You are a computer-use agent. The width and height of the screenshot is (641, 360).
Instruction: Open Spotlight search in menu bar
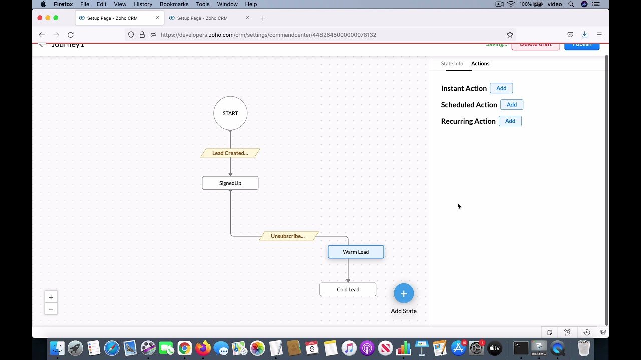click(x=571, y=4)
